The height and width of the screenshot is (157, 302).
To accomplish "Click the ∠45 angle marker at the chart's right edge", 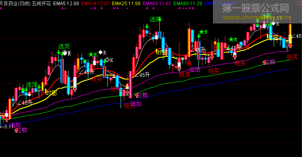I will coord(296,36).
